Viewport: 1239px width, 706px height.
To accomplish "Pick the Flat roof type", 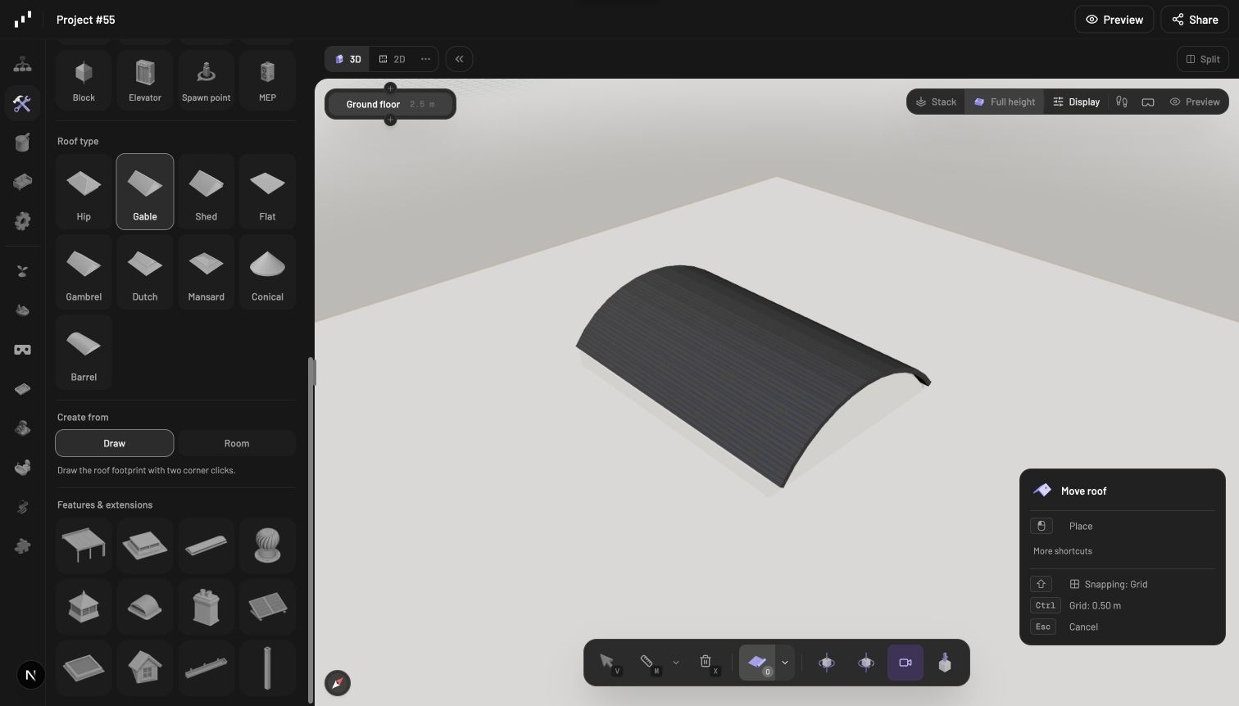I will (x=267, y=192).
